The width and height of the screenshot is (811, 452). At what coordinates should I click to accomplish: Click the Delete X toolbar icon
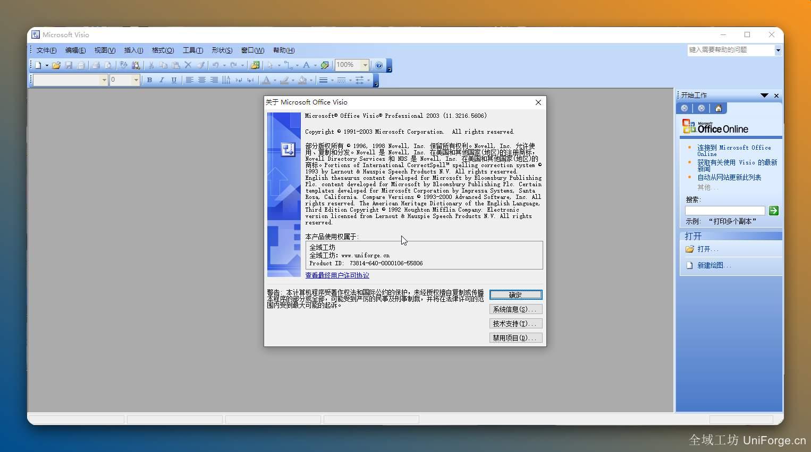pyautogui.click(x=188, y=65)
